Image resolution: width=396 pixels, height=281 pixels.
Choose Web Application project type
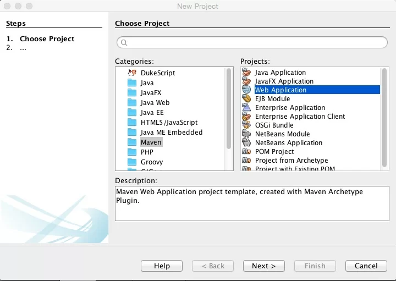click(x=317, y=90)
